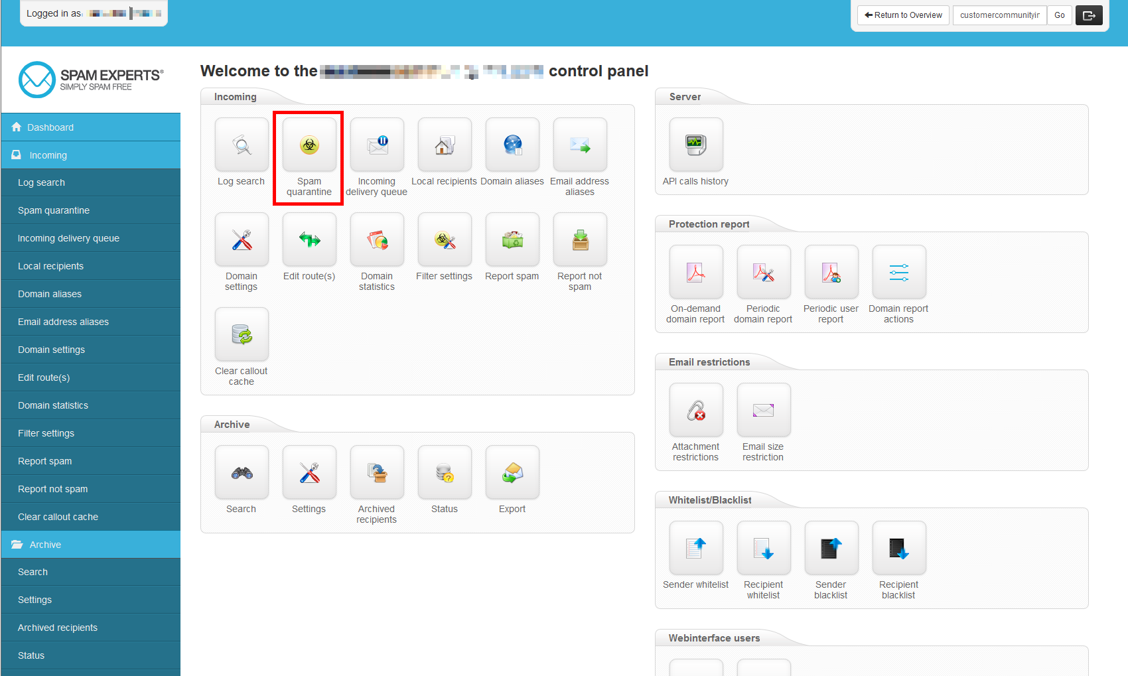Select the On-demand domain report icon
Image resolution: width=1128 pixels, height=676 pixels.
tap(695, 272)
